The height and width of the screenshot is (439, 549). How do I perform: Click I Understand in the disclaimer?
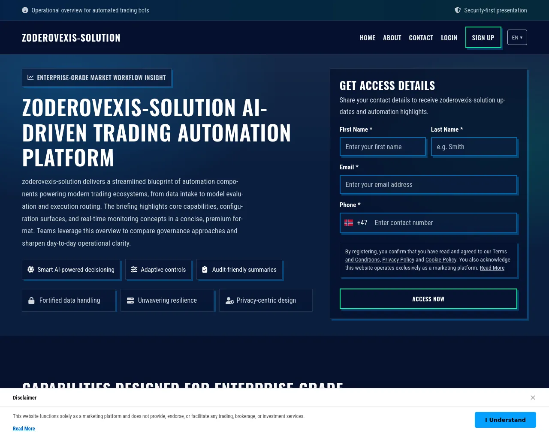pyautogui.click(x=505, y=420)
